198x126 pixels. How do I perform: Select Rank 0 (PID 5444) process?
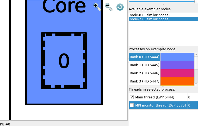tap(144, 57)
